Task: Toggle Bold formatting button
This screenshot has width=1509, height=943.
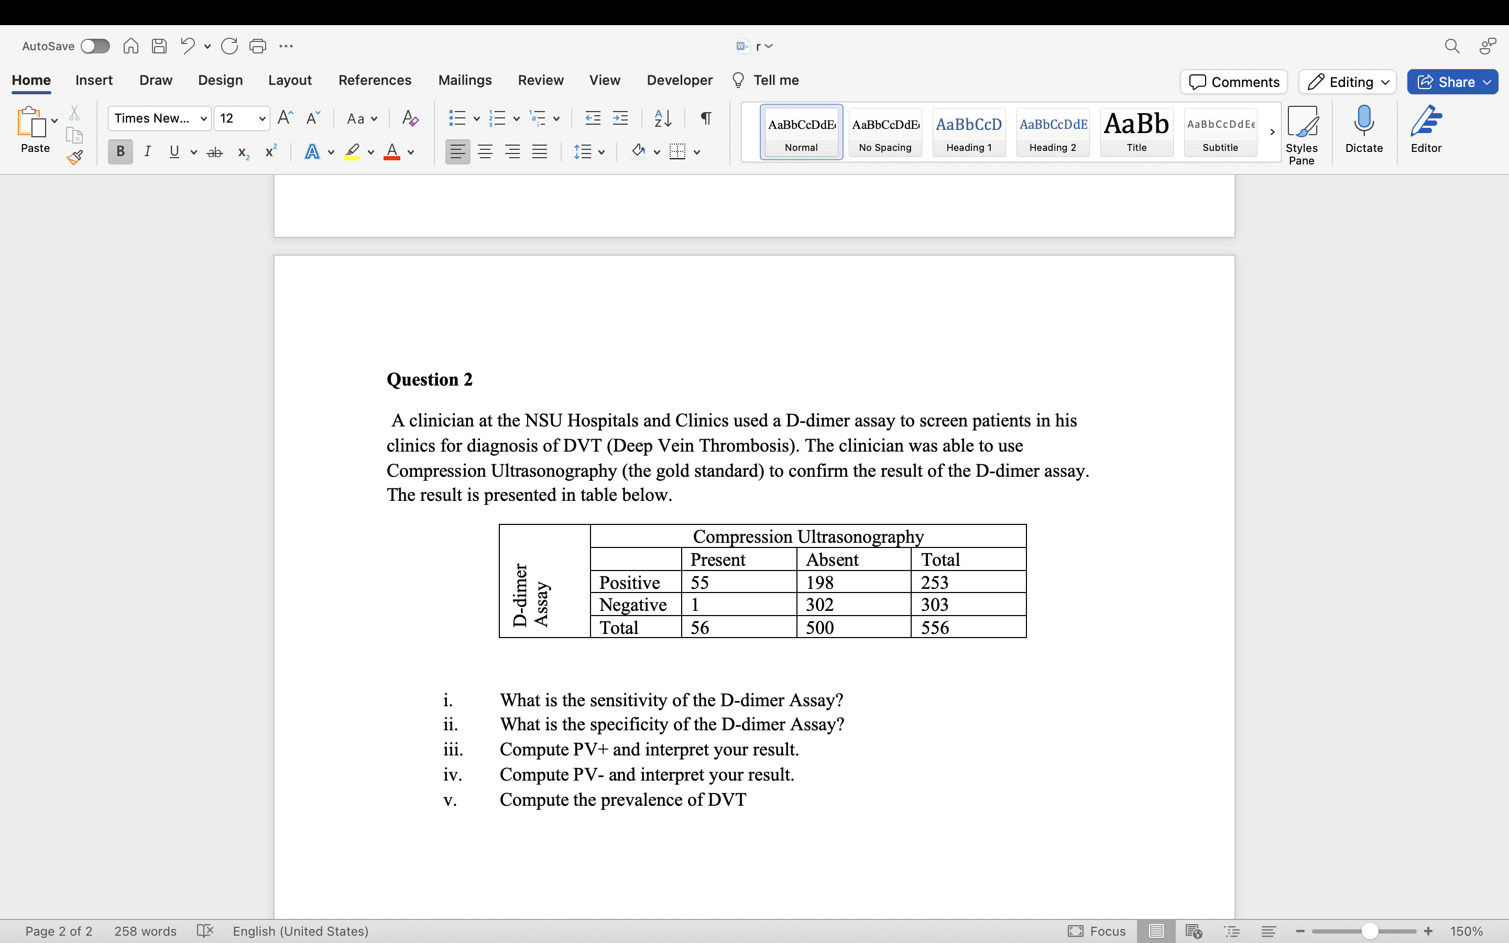Action: coord(121,151)
